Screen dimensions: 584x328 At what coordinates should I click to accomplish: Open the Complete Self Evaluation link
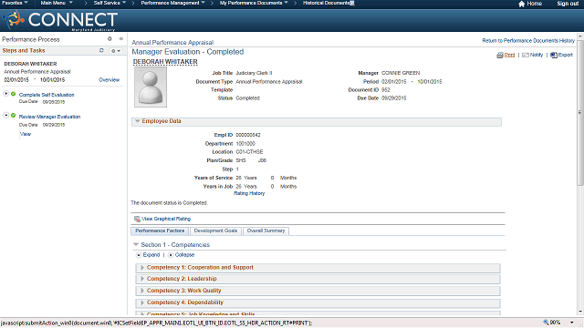coord(47,95)
